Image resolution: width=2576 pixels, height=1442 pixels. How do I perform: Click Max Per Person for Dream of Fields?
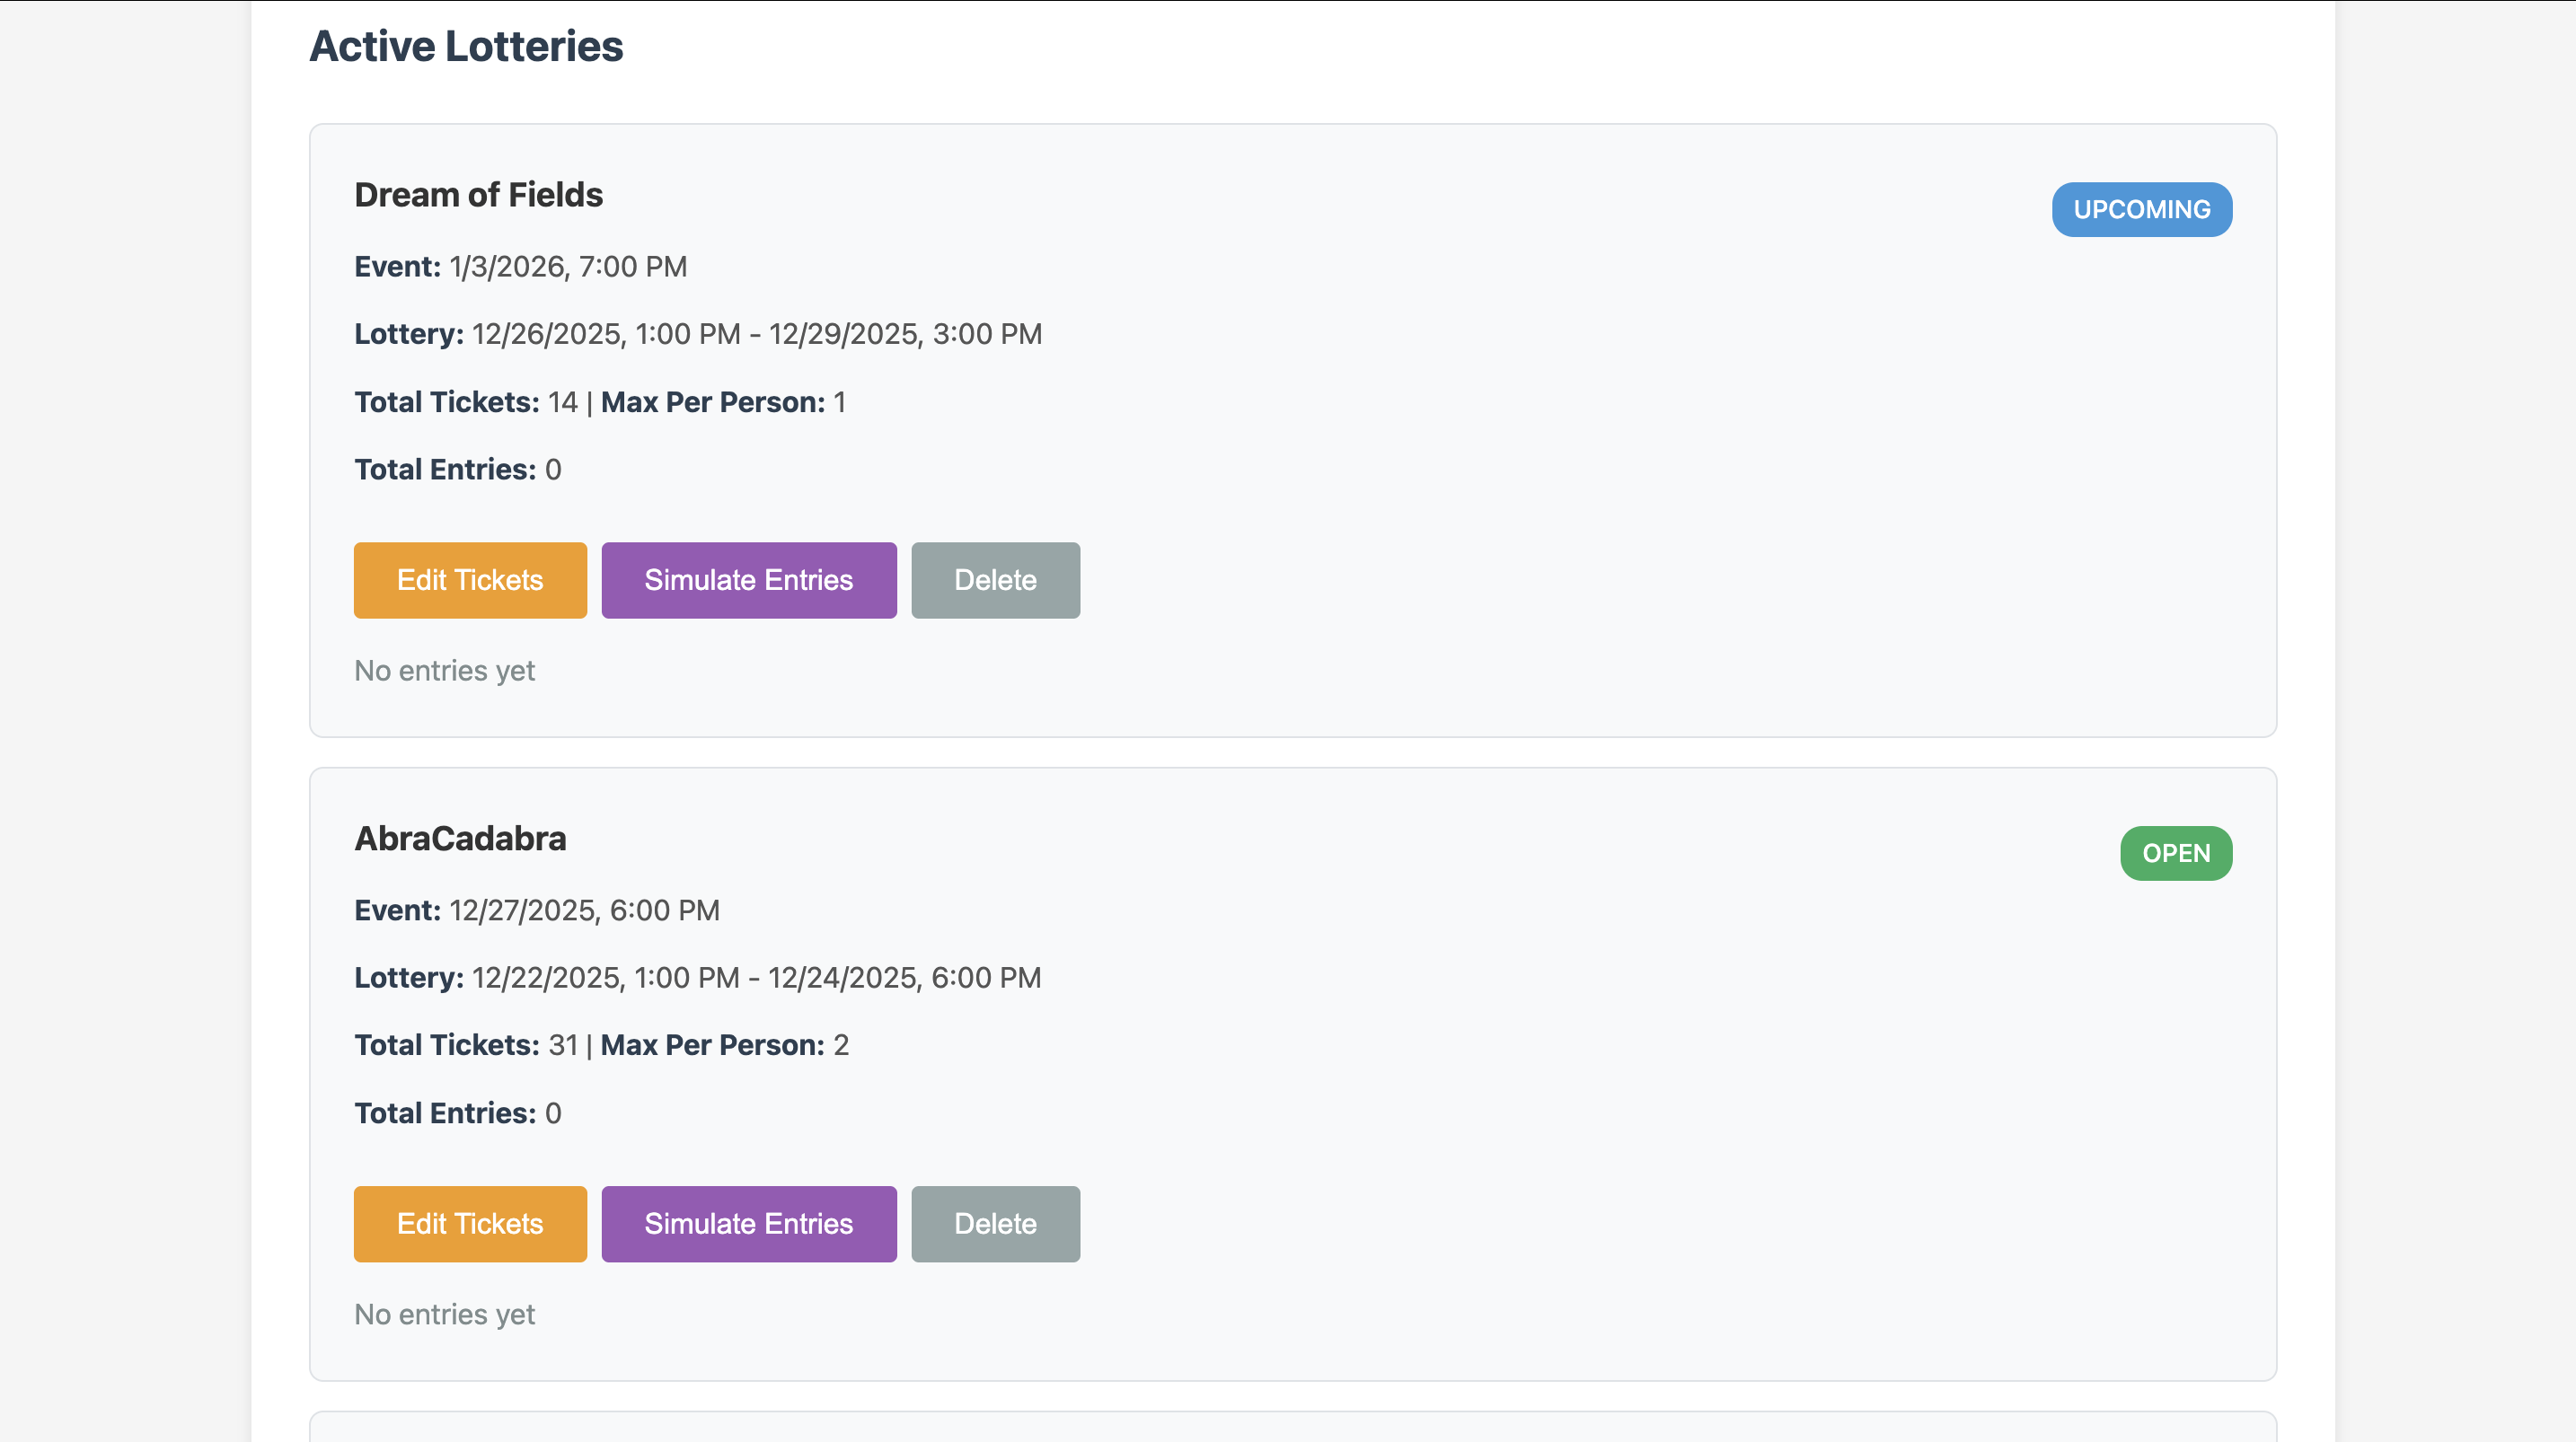pyautogui.click(x=723, y=402)
